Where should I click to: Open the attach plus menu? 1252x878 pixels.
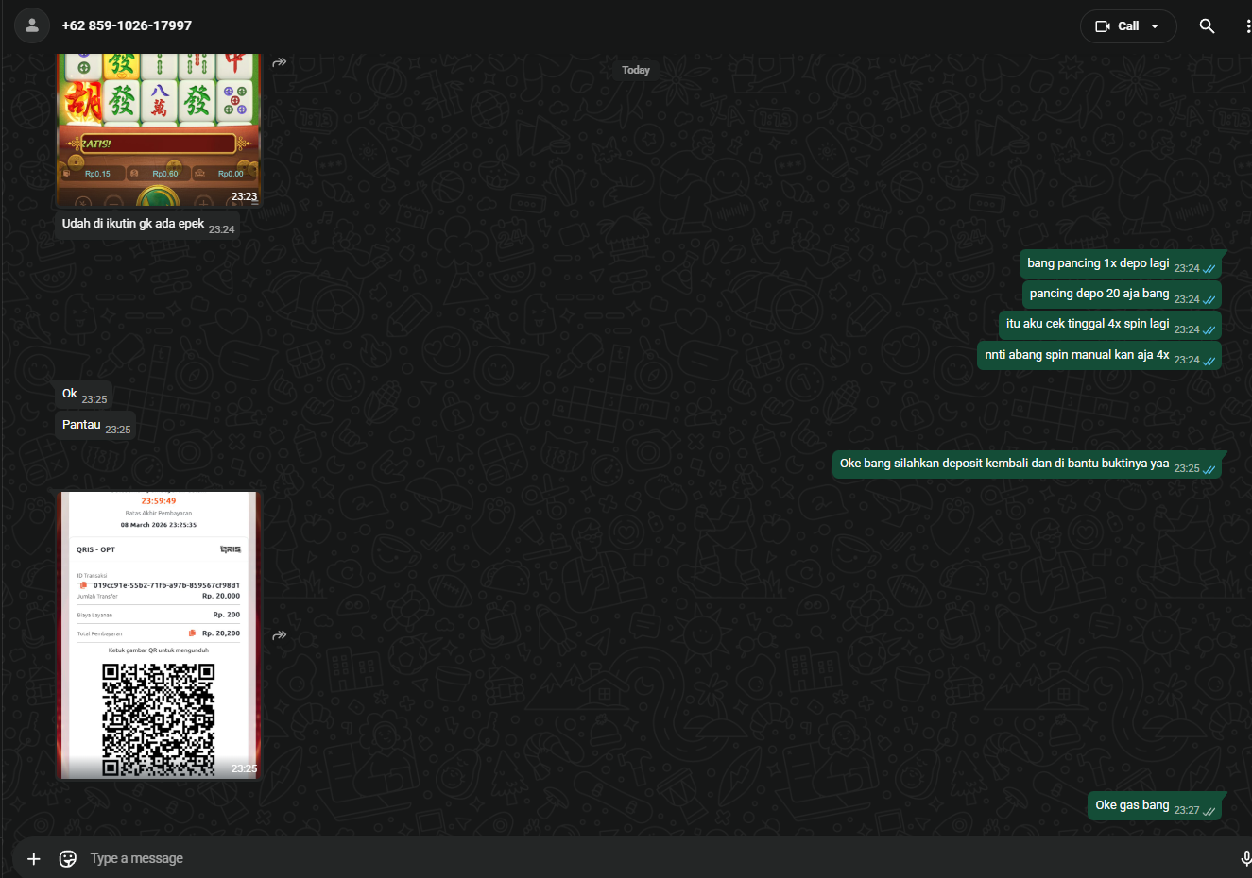34,858
